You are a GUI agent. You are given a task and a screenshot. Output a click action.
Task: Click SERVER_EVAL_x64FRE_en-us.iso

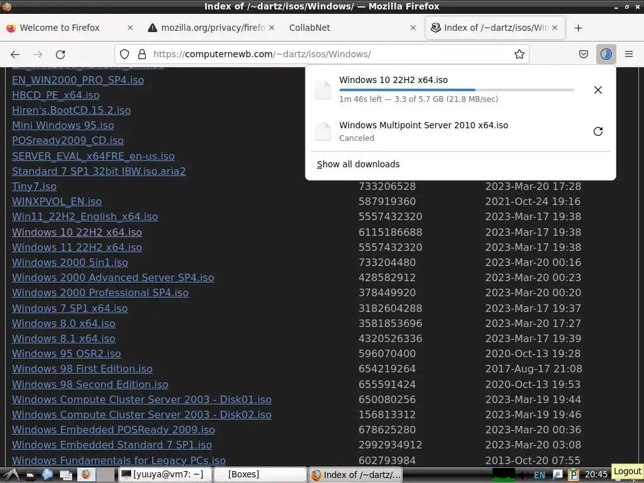(93, 157)
